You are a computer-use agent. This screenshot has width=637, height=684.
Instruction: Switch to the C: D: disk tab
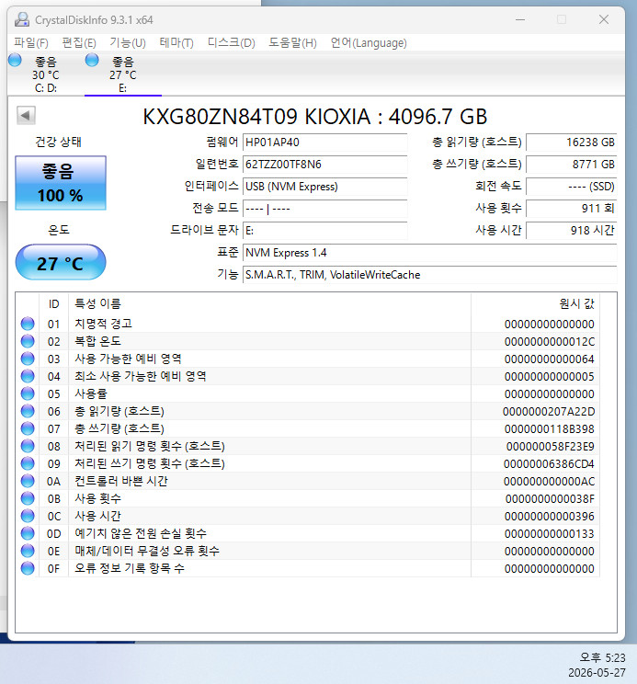coord(46,74)
